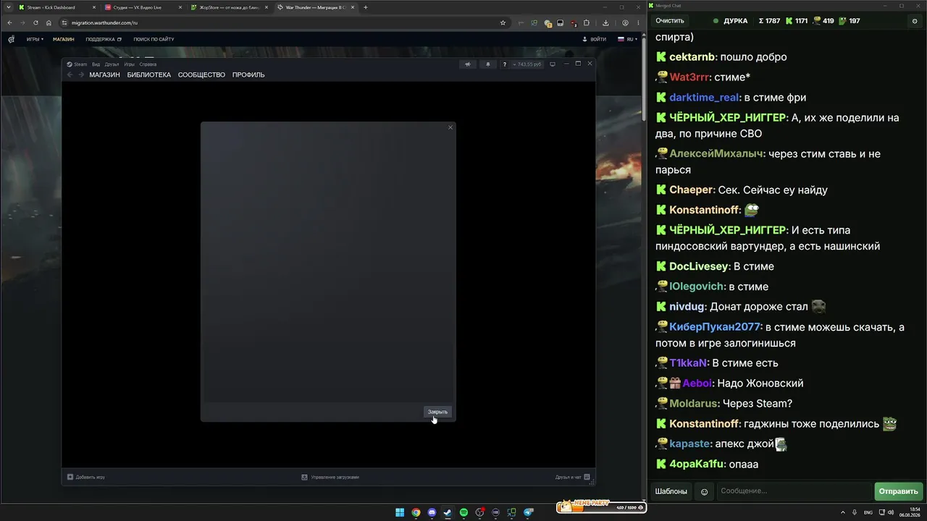Open the Игры menu in Steam

coord(129,64)
